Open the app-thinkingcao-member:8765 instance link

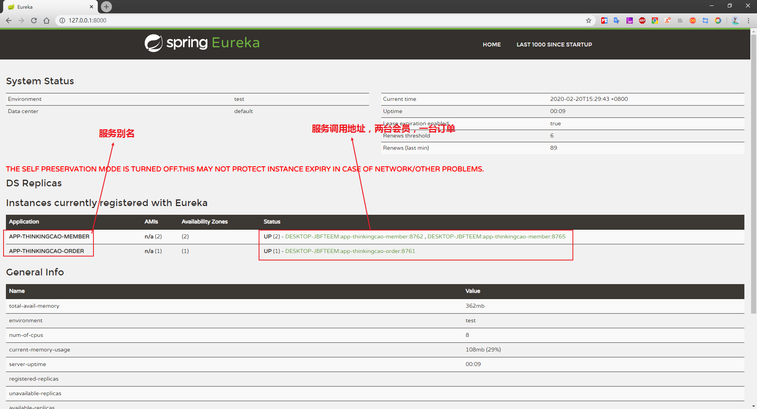tap(496, 236)
